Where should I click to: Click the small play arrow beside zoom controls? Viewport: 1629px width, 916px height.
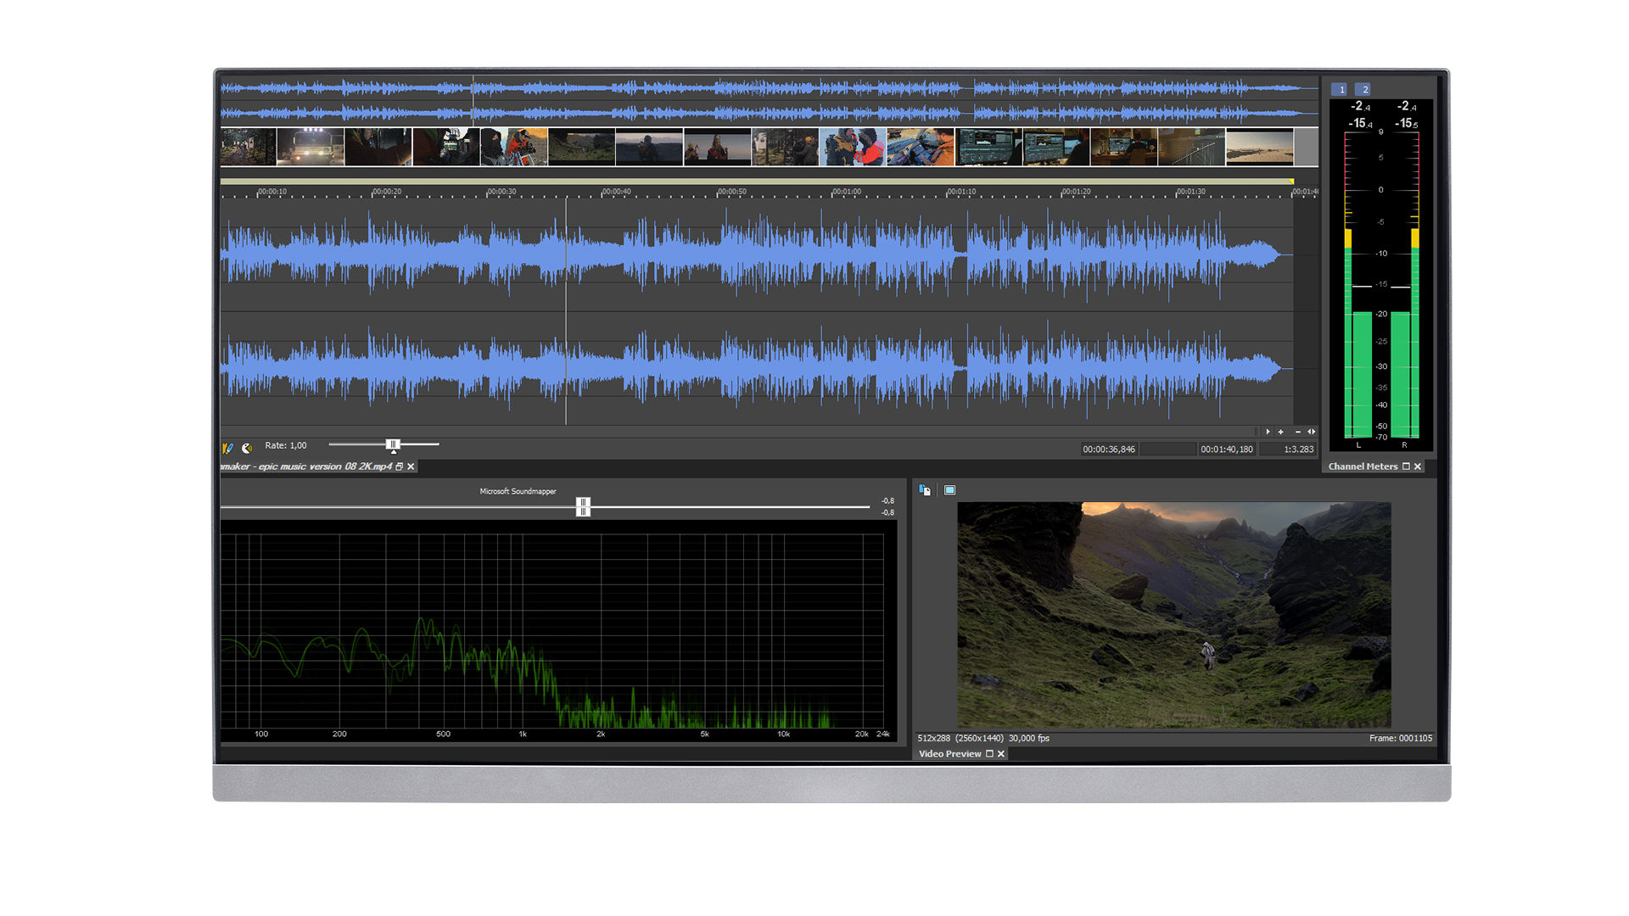(1268, 432)
